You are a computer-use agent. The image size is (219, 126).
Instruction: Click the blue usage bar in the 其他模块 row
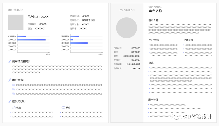pyautogui.click(x=75, y=36)
